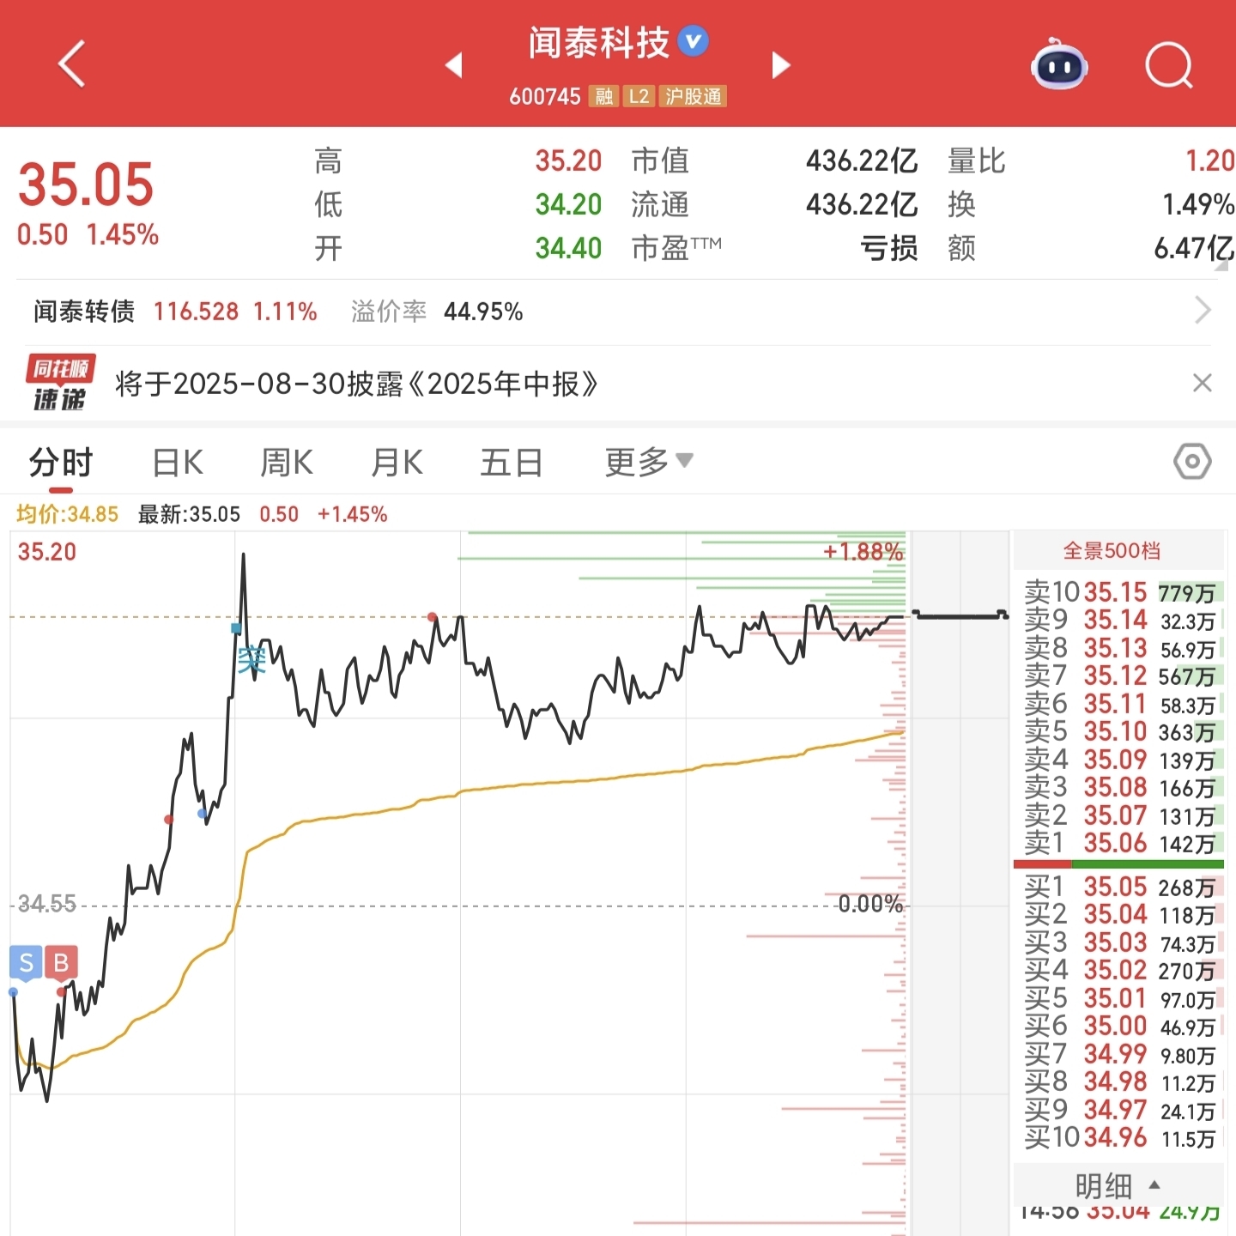
Task: Tap the 低 34.20 value
Action: (568, 204)
